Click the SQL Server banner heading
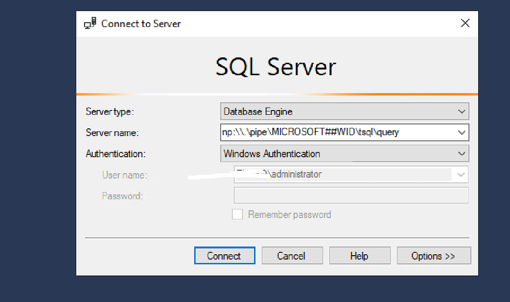 [276, 67]
